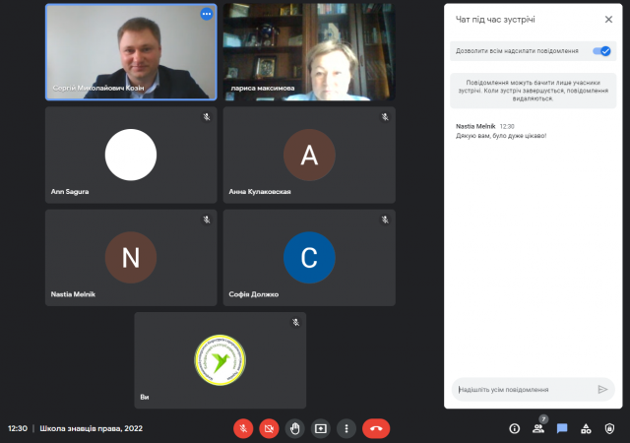
Task: Select Ann Sagura white avatar
Action: pyautogui.click(x=131, y=155)
